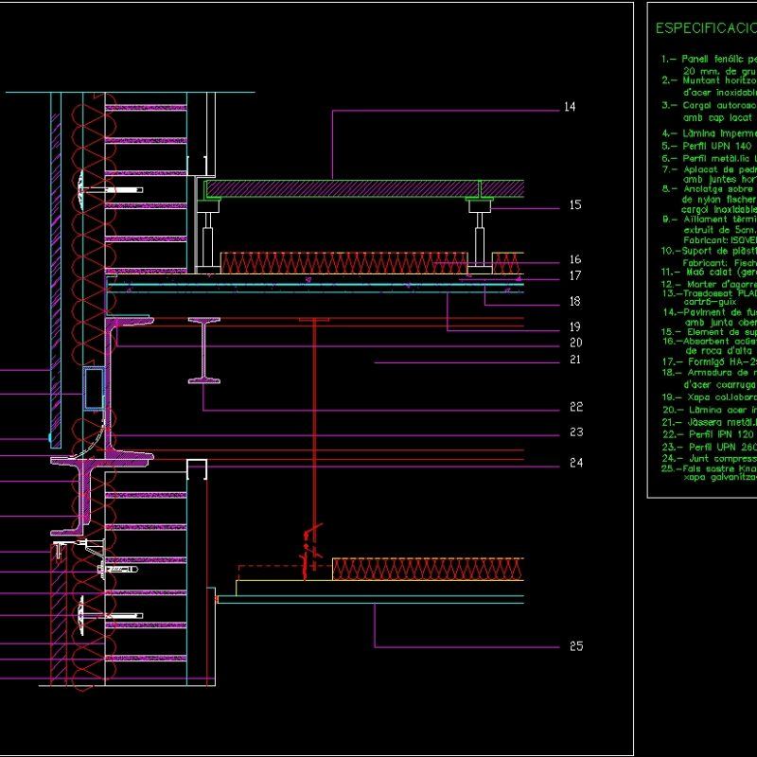This screenshot has height=757, width=757.
Task: Click the ESPECIFICACIONES legend title
Action: click(x=705, y=30)
